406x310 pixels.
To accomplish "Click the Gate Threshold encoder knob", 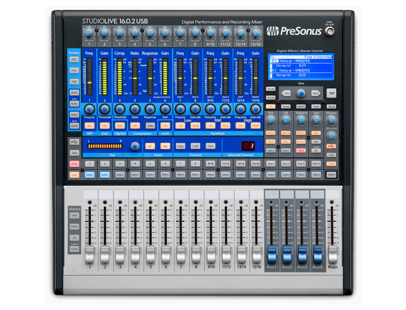I will coord(105,109).
